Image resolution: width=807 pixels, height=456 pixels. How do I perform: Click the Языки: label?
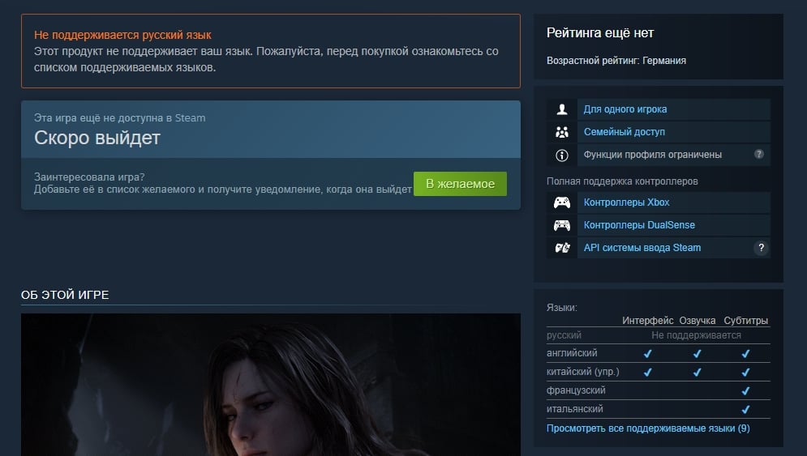point(562,308)
